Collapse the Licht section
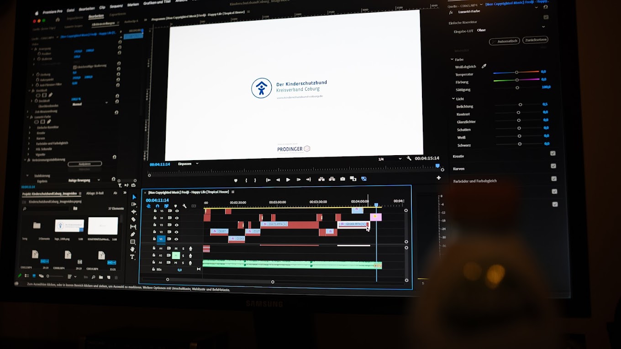Screen dimensions: 621x349 [x=453, y=99]
